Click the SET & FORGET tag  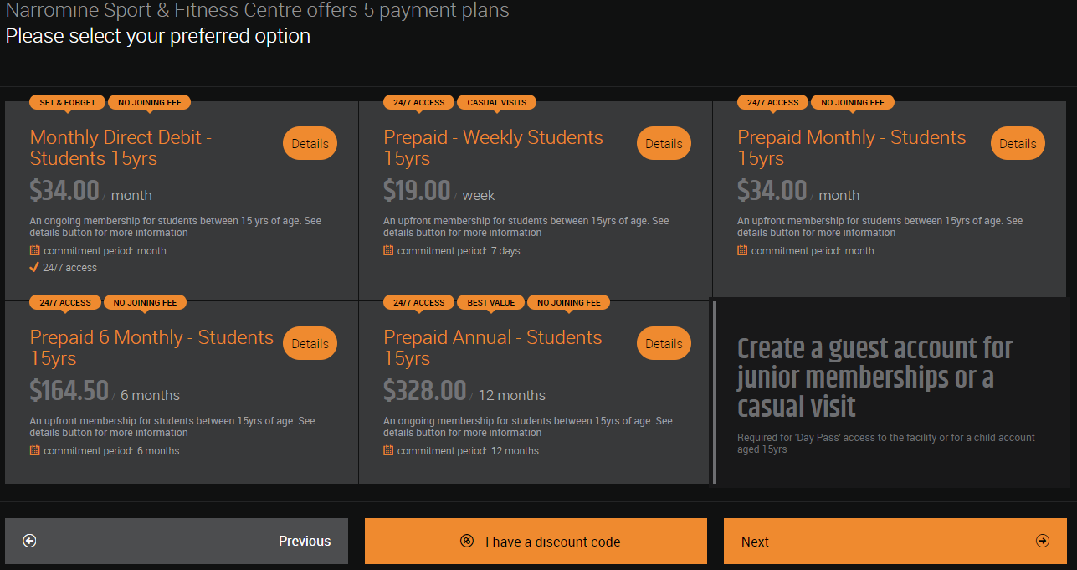[68, 102]
